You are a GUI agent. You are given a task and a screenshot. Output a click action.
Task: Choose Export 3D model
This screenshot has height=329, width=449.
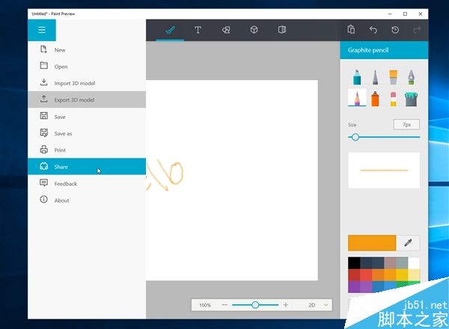tap(87, 99)
